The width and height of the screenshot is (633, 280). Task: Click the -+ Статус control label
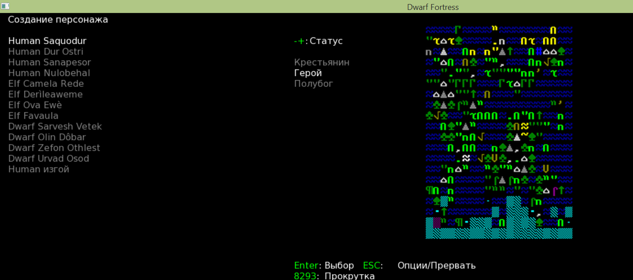click(x=319, y=41)
